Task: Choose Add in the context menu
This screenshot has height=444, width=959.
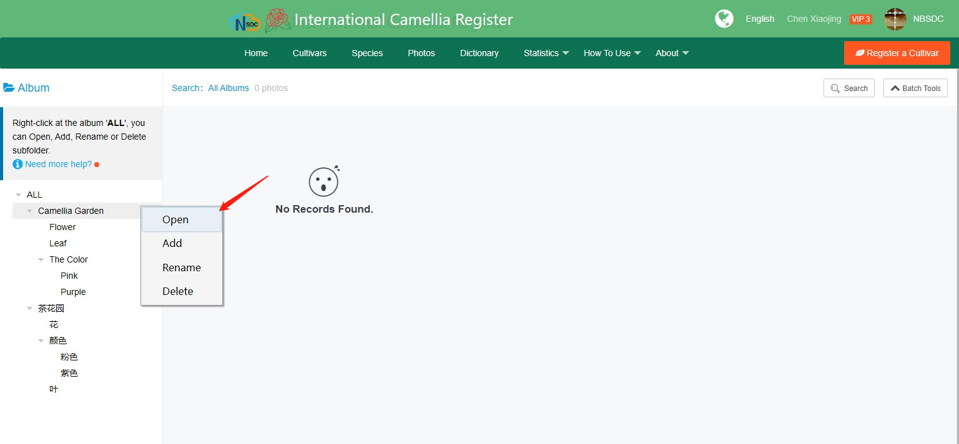Action: pos(182,243)
